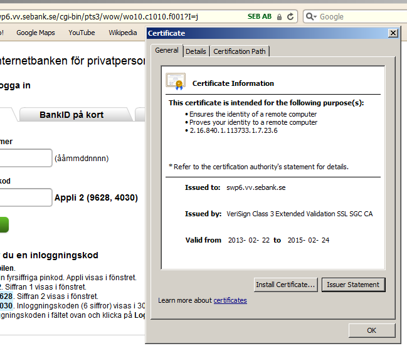Click the lock icon in the address bar

coord(279,17)
